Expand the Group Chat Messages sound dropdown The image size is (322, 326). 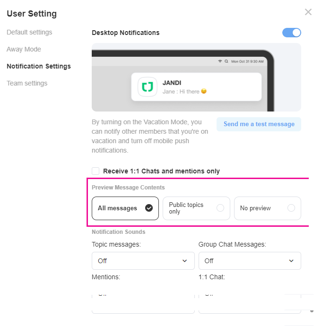(250, 261)
